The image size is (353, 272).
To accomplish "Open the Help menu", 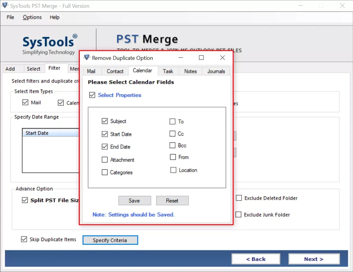I will coord(54,17).
